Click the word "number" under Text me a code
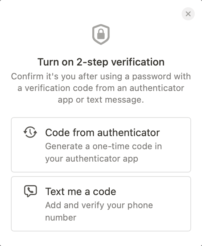 coord(61,218)
